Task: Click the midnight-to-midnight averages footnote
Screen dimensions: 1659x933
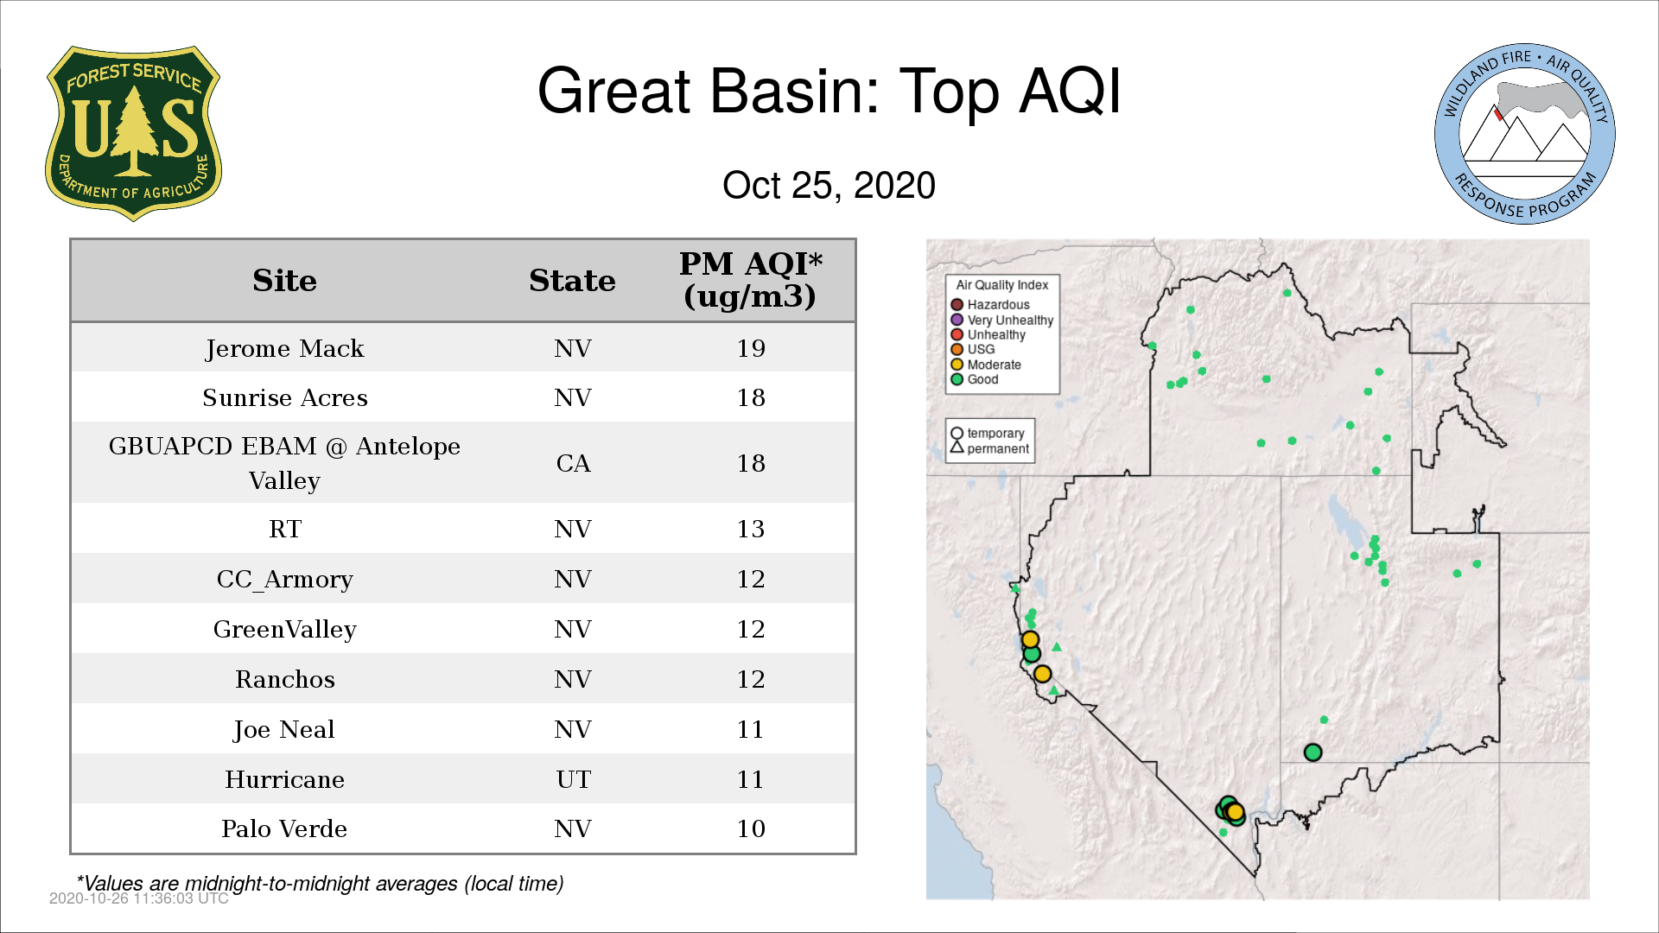Action: [320, 883]
